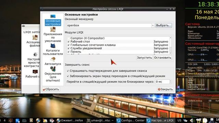
Task: Click the Выбрать... button
Action: (x=164, y=25)
